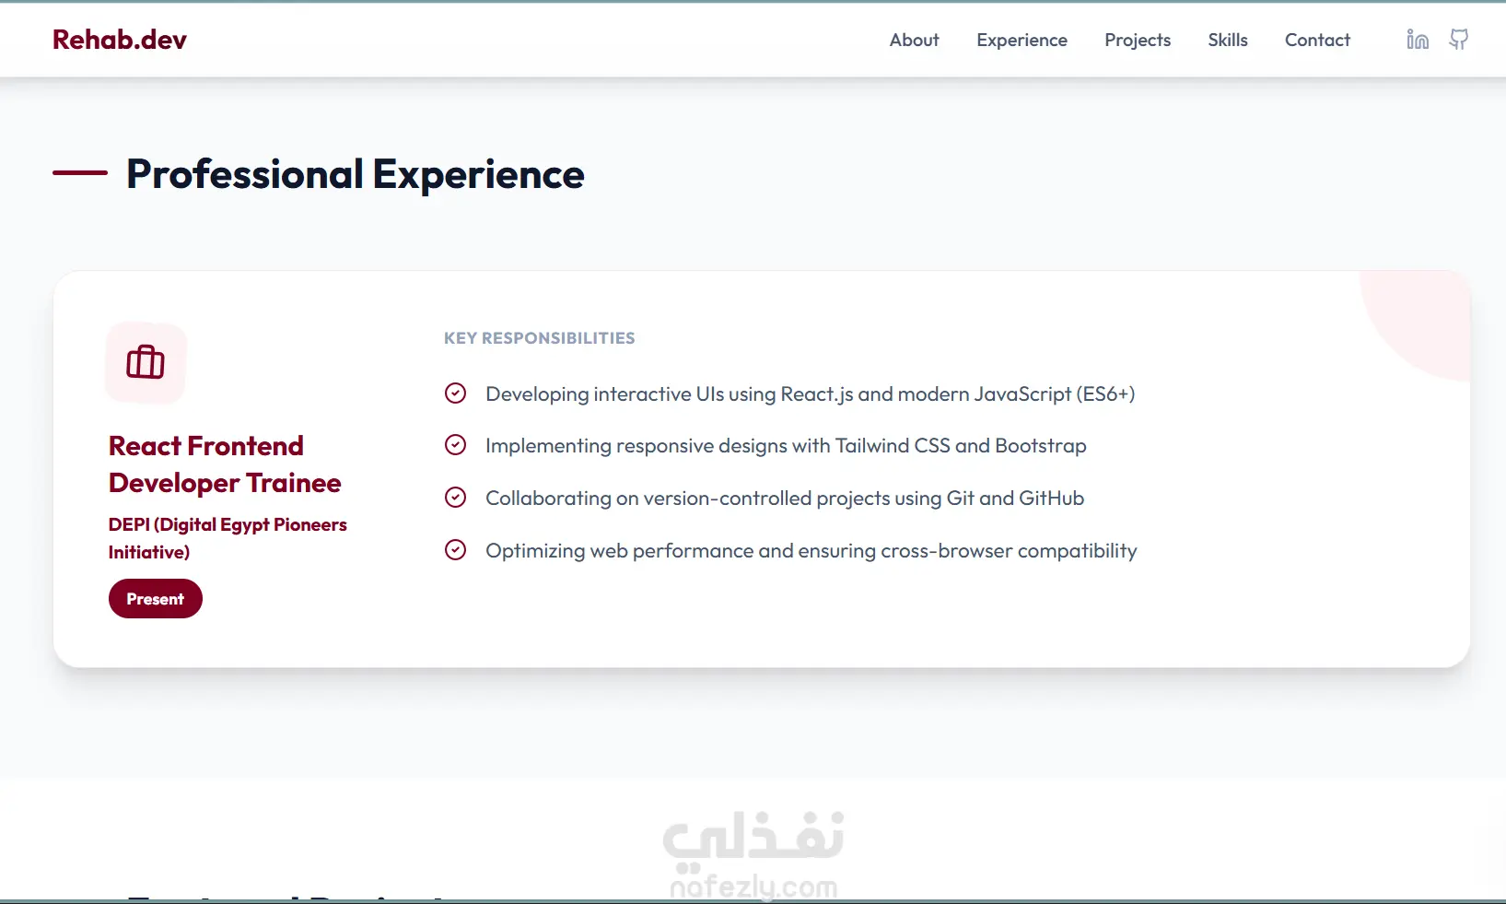Click the Key Responsibilities label
The width and height of the screenshot is (1506, 904).
[x=539, y=338]
